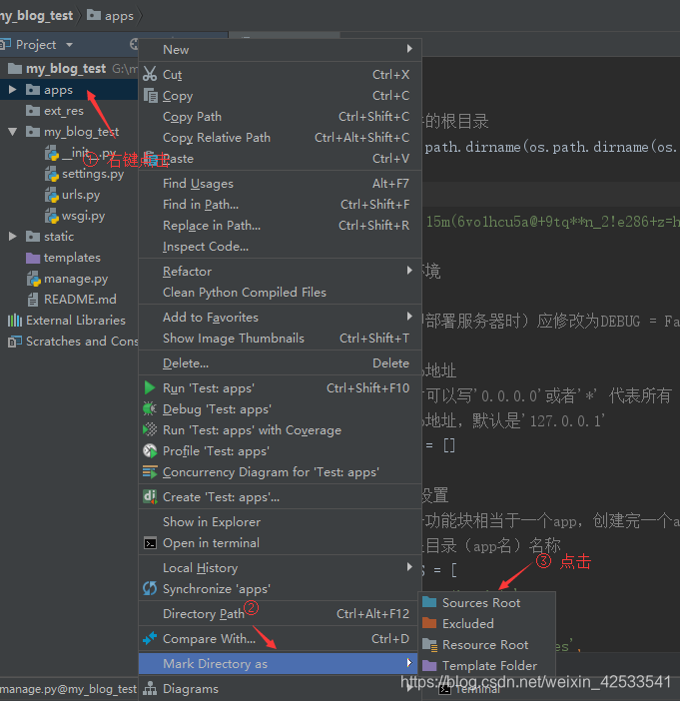Image resolution: width=680 pixels, height=701 pixels.
Task: Click the Diagrams icon
Action: [x=150, y=688]
